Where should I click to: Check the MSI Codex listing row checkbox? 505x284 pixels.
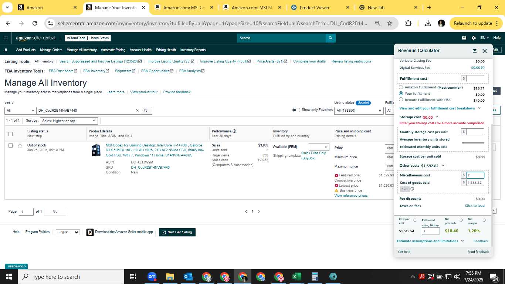click(x=10, y=145)
